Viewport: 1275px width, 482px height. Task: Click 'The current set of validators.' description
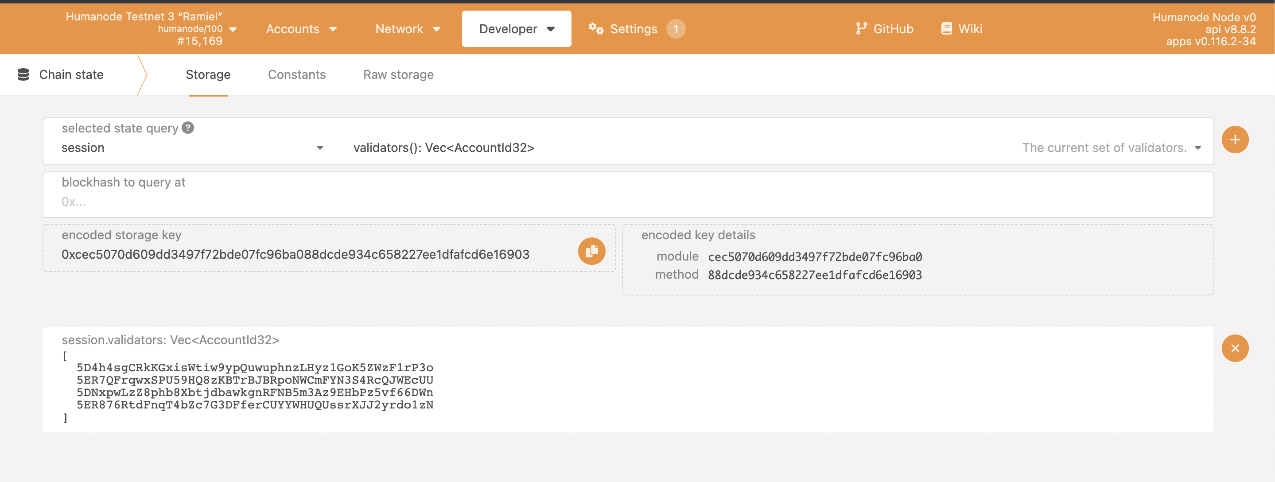click(x=1104, y=148)
